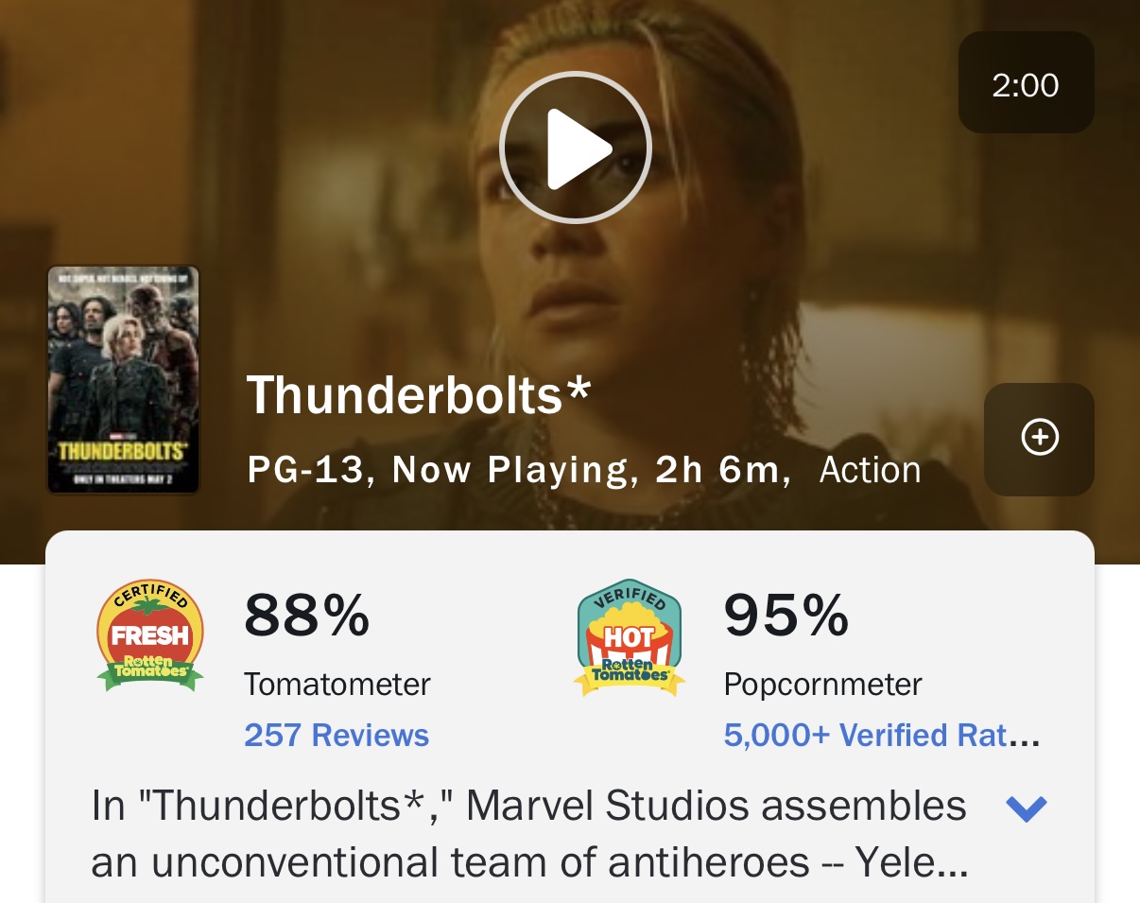Tap the Now Playing status text
This screenshot has width=1140, height=903.
coord(510,470)
